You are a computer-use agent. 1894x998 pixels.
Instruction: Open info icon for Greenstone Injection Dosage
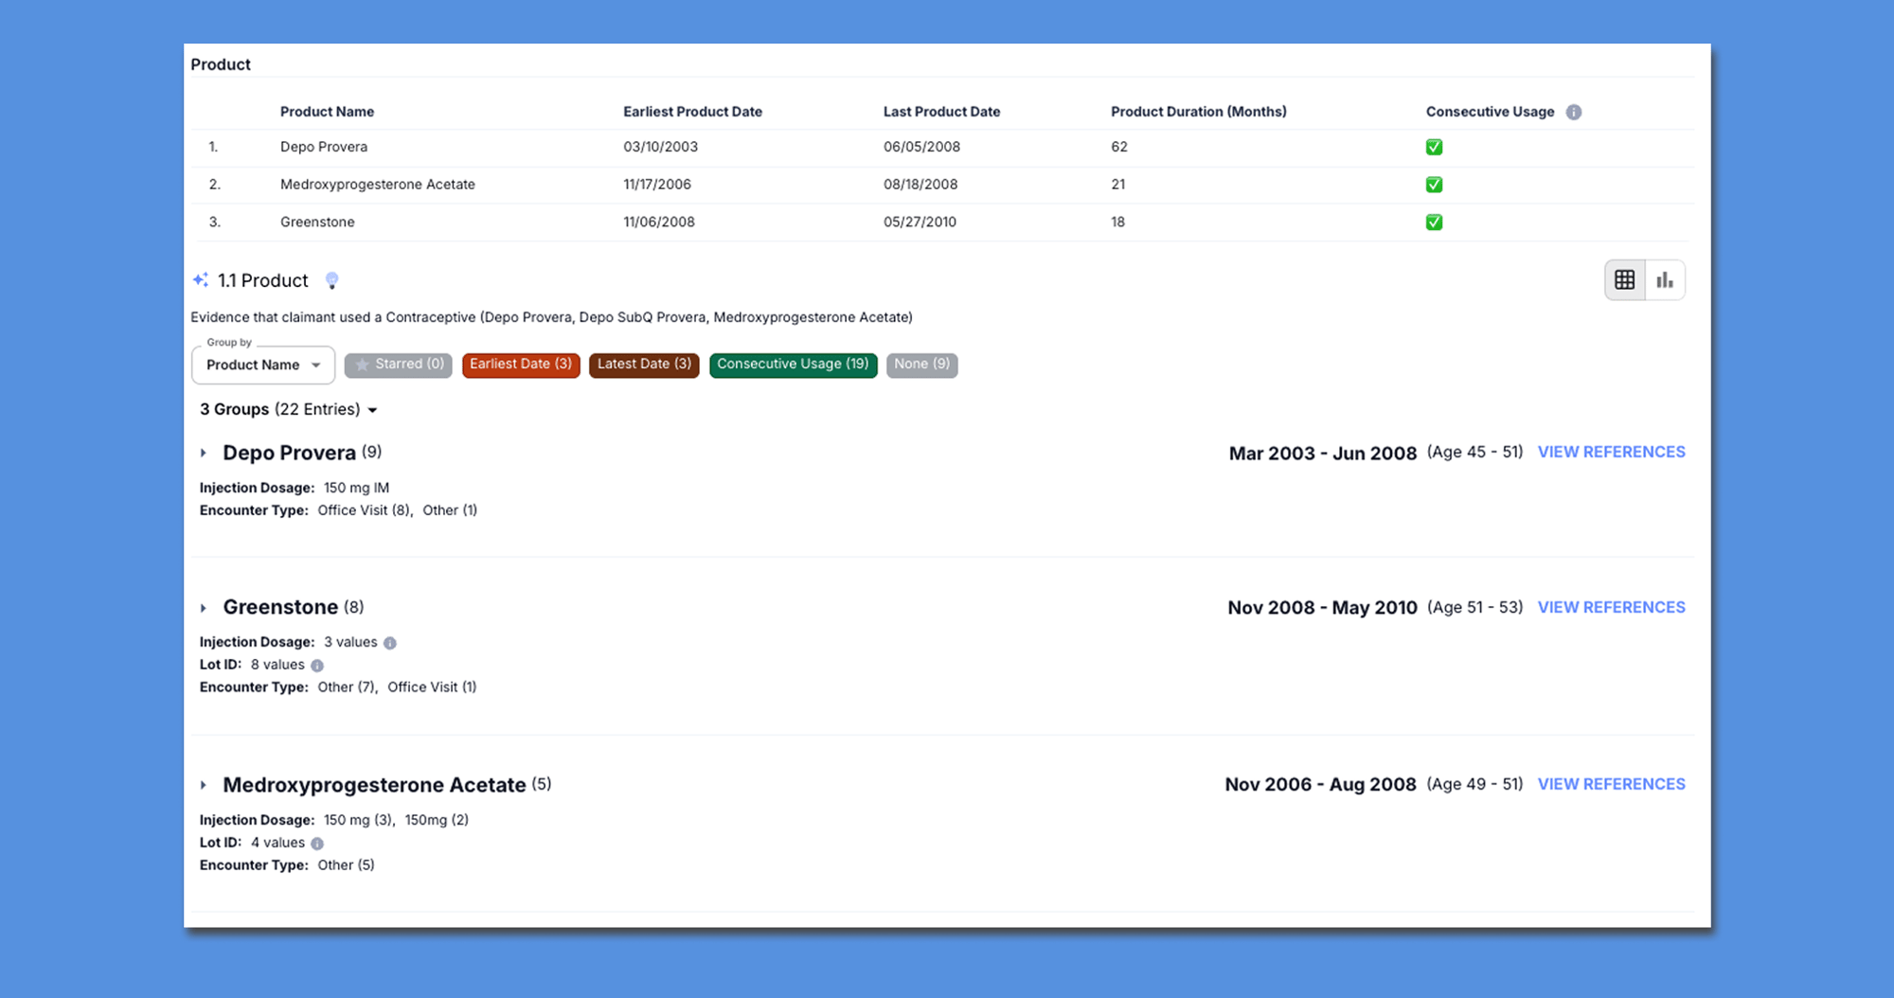pyautogui.click(x=390, y=643)
